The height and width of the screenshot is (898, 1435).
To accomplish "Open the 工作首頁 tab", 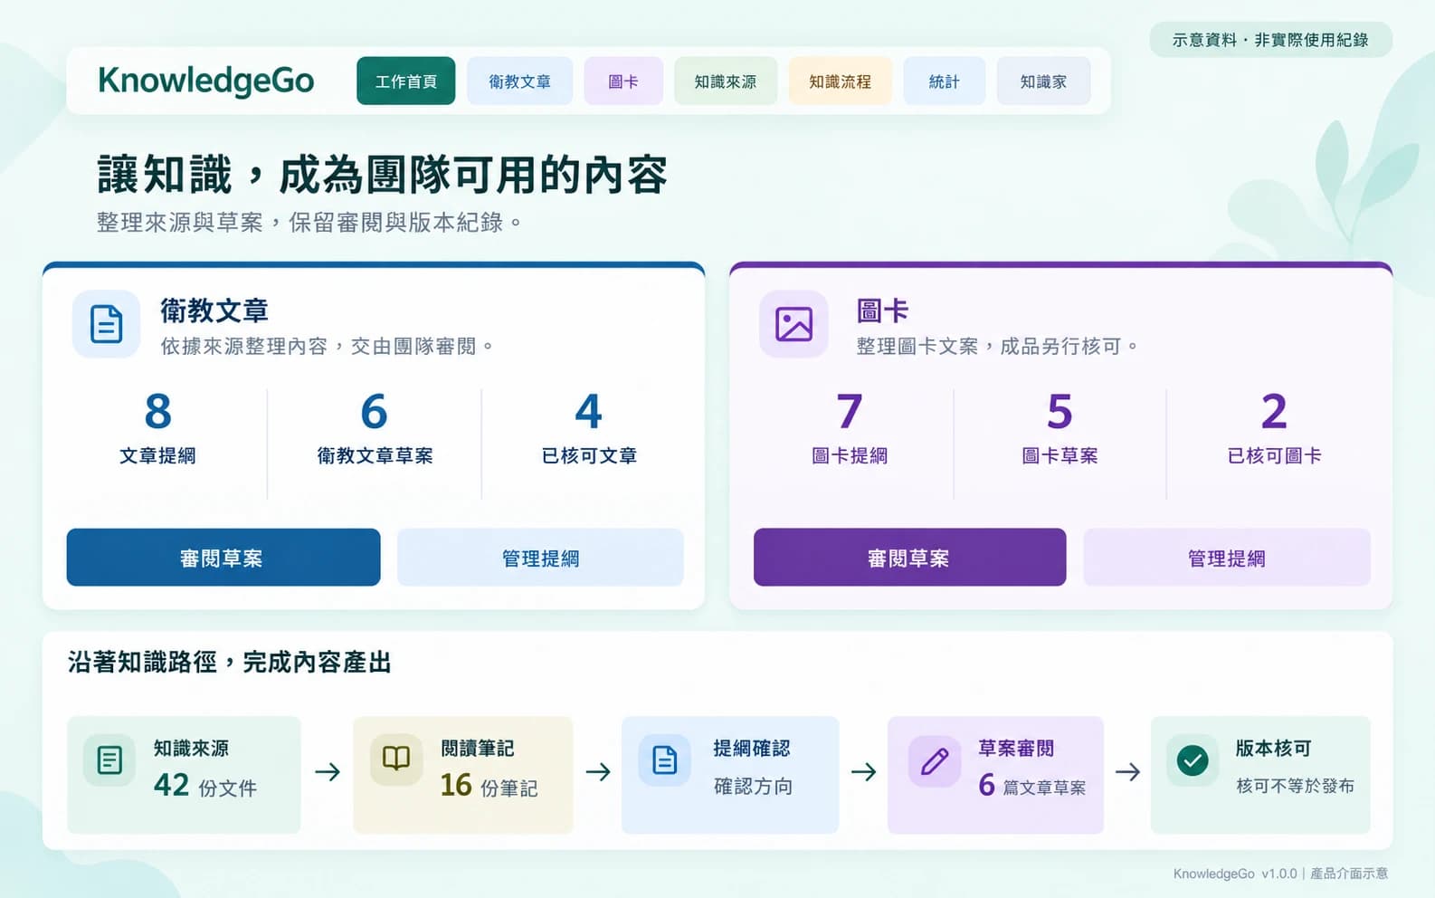I will 406,81.
